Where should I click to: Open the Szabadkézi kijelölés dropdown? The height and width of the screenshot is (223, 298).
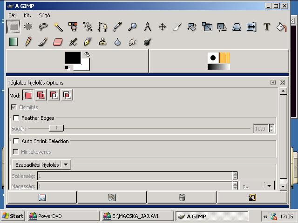point(41,164)
